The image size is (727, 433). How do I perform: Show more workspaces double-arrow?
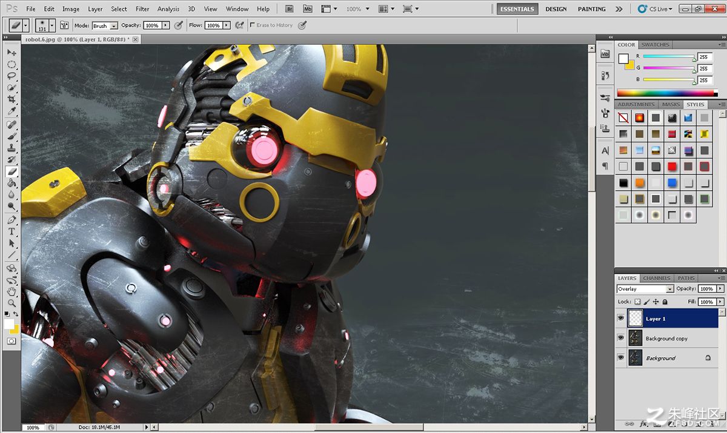[619, 9]
